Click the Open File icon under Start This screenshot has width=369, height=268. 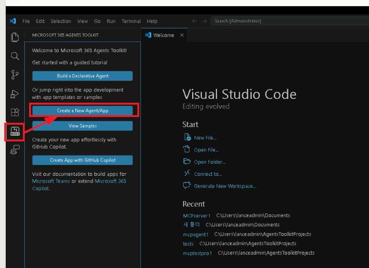click(x=186, y=149)
